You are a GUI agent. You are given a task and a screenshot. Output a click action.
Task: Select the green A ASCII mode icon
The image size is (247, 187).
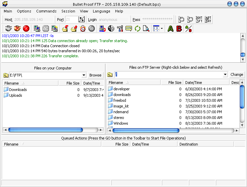point(170,29)
